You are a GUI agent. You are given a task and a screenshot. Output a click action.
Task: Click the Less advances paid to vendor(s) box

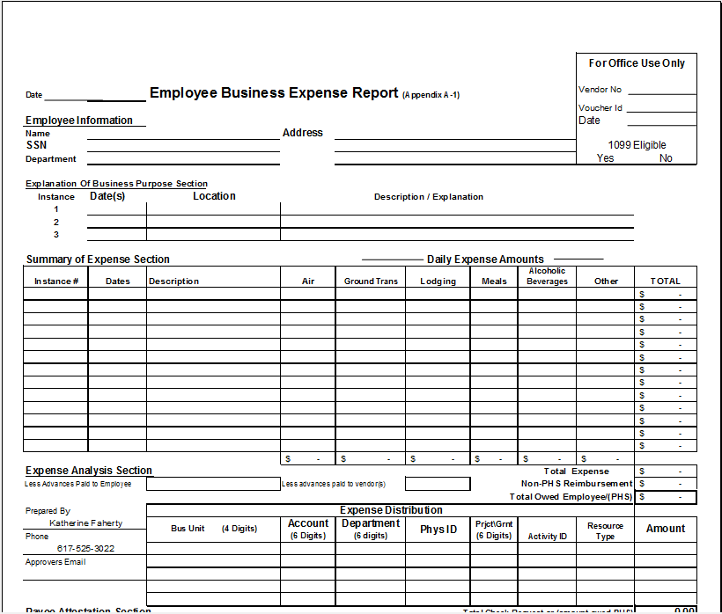[437, 484]
